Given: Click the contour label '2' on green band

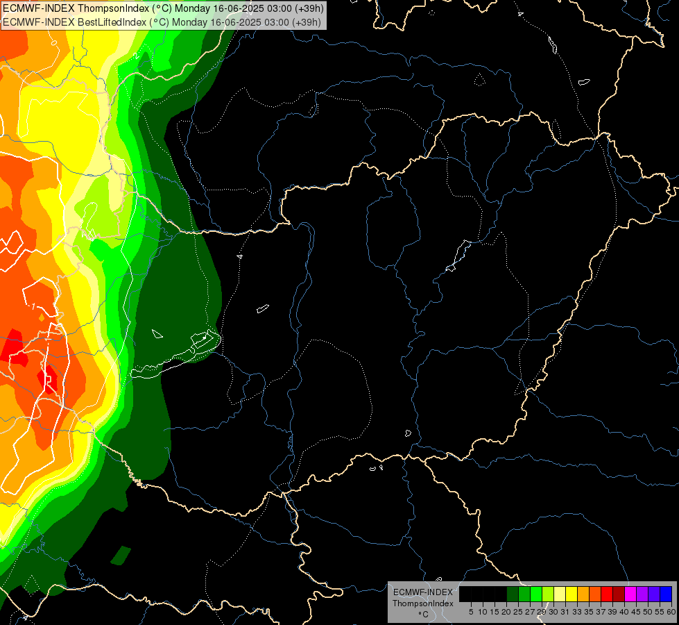Looking at the screenshot, I should tap(136, 56).
